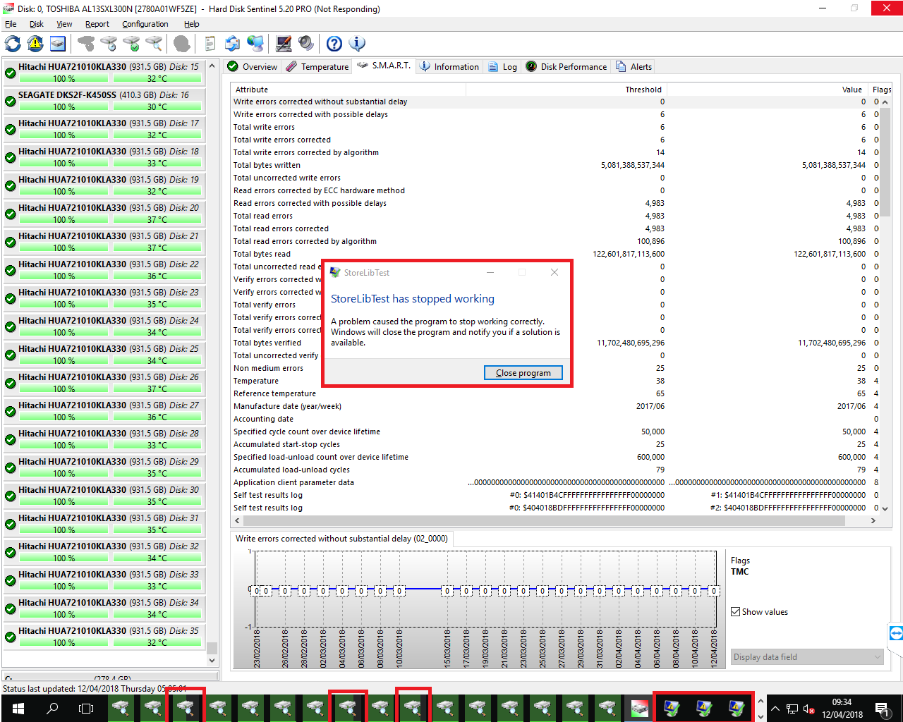Click the disk magnifier surface test icon
The image size is (903, 722).
[x=154, y=44]
